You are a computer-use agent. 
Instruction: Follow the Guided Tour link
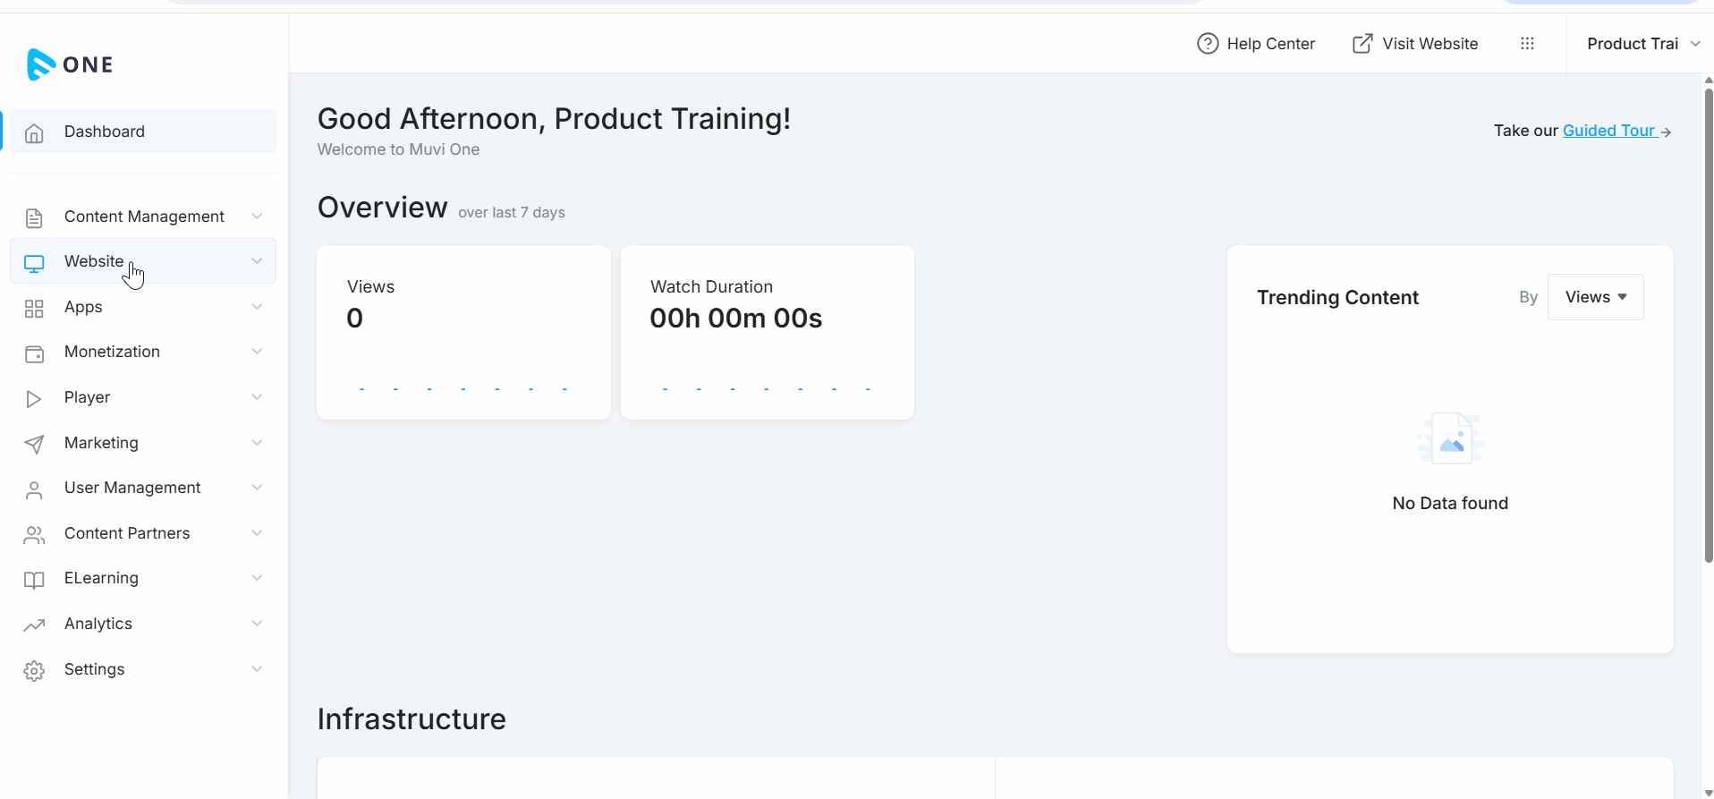1608,131
